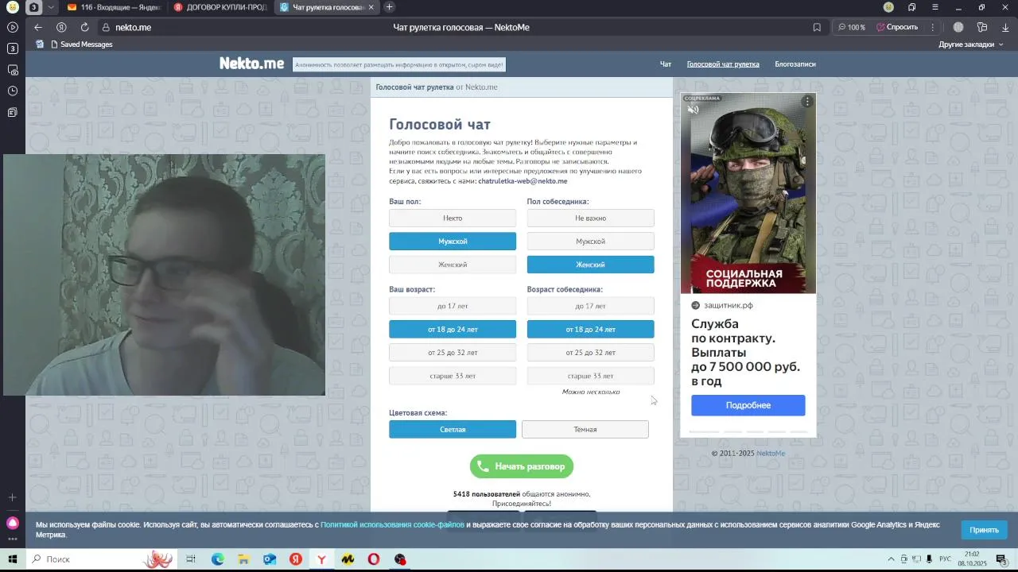Expand the tab group dropdown arrow
Viewport: 1018px width, 572px height.
[x=51, y=7]
